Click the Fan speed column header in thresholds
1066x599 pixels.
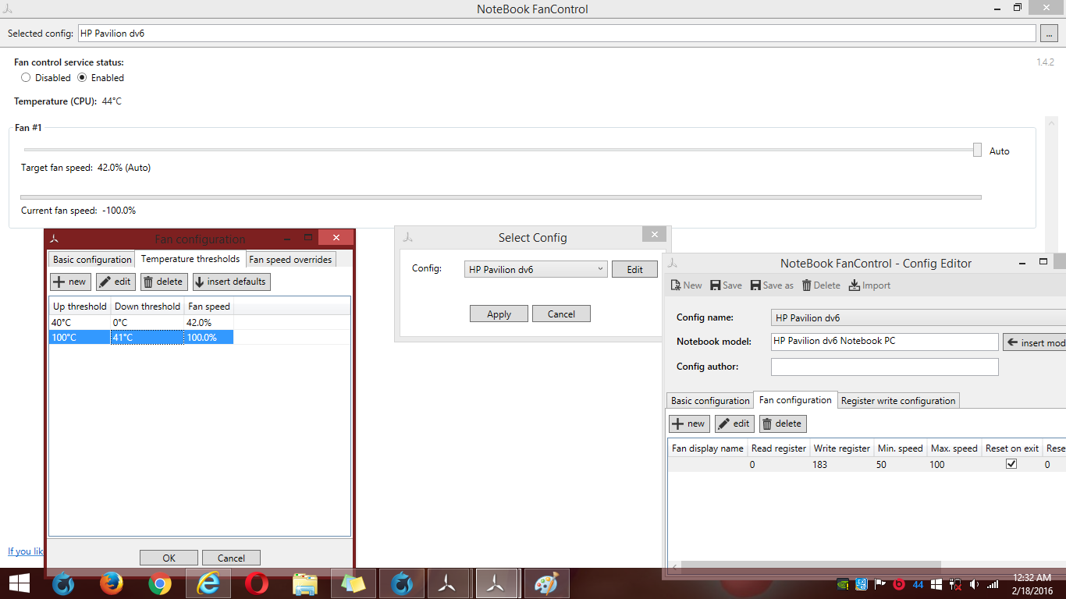point(208,307)
